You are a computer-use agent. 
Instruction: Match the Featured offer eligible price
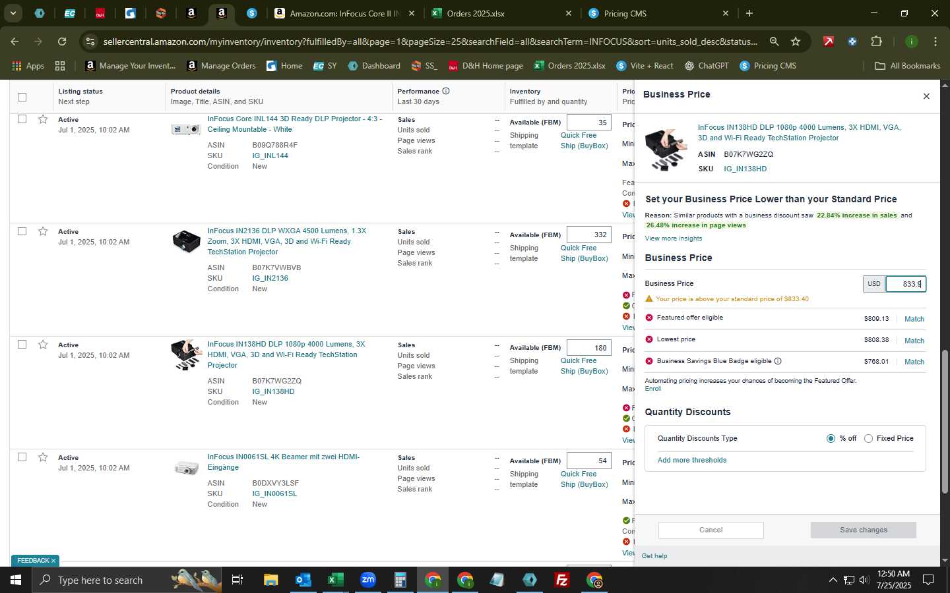click(x=914, y=319)
